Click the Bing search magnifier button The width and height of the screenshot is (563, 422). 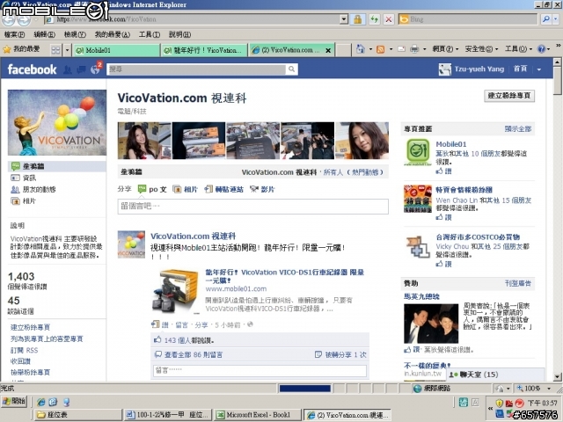[x=545, y=19]
